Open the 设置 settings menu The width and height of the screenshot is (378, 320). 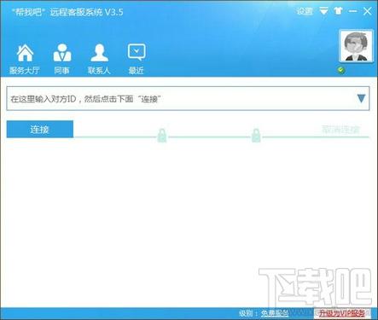pos(305,11)
